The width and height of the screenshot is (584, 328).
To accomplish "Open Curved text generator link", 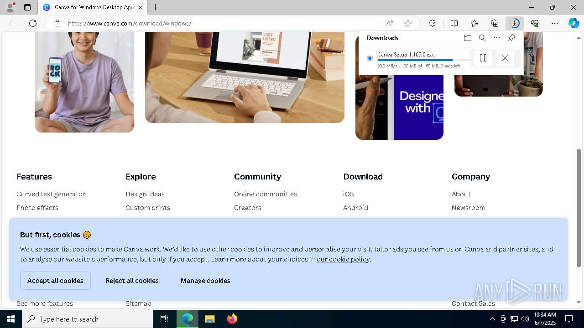I will pos(51,194).
